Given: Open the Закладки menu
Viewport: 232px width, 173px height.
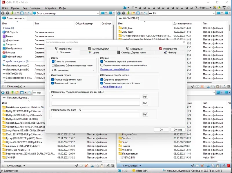Looking at the screenshot, I should click(x=35, y=8).
